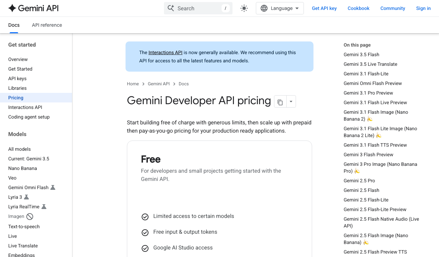Click the flask icon next to Lyria 3
439x257 pixels.
tap(26, 197)
